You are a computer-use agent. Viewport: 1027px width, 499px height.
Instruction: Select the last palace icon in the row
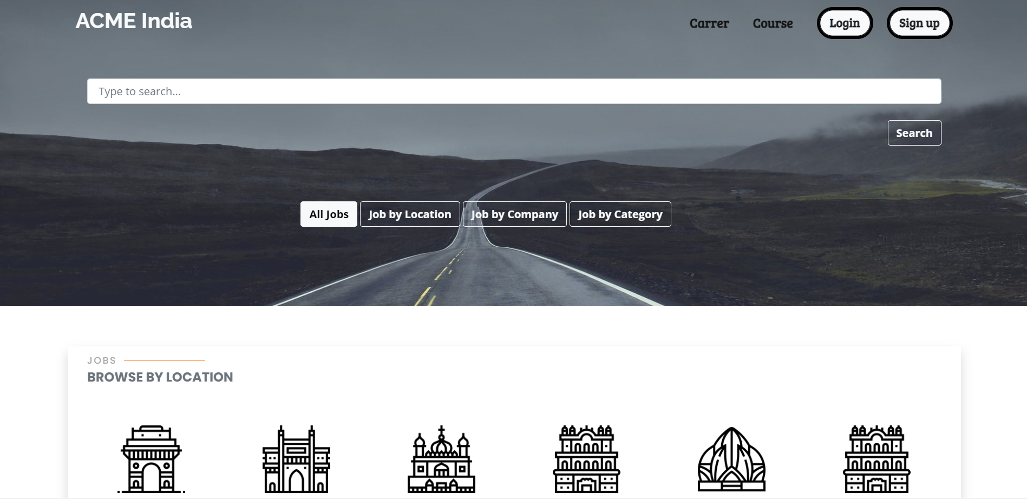pos(876,459)
